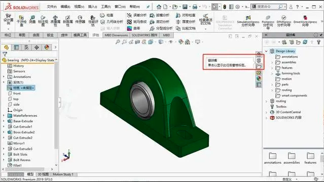Toggle the design library panel pin
324x182 pixels.
(321, 35)
